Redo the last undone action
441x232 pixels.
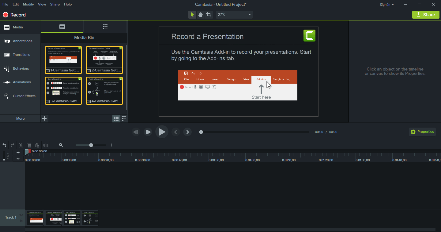click(x=13, y=145)
